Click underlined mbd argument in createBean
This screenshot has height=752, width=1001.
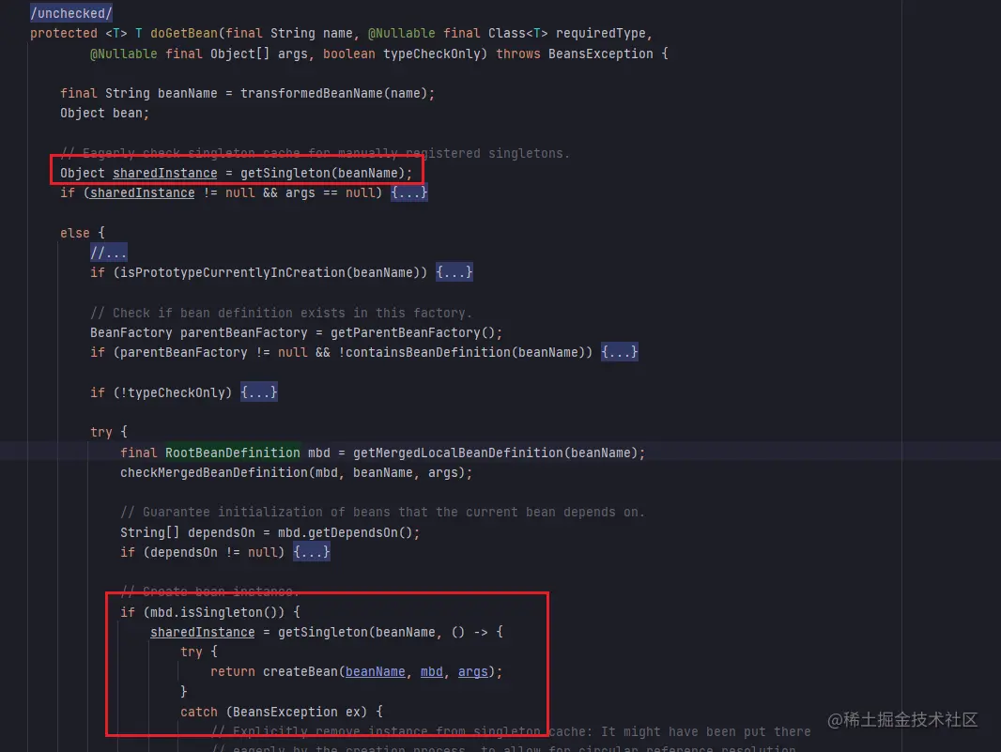432,671
